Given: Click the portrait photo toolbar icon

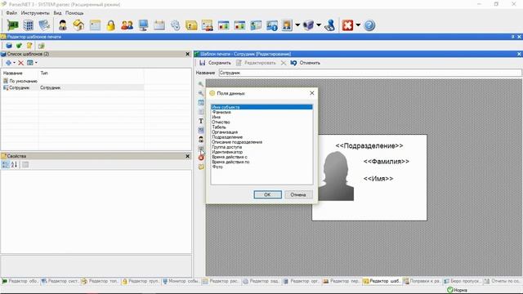Looking at the screenshot, I should 287,25.
